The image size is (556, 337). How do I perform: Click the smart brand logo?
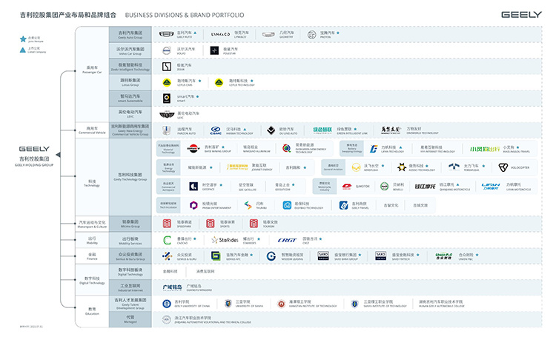167,99
